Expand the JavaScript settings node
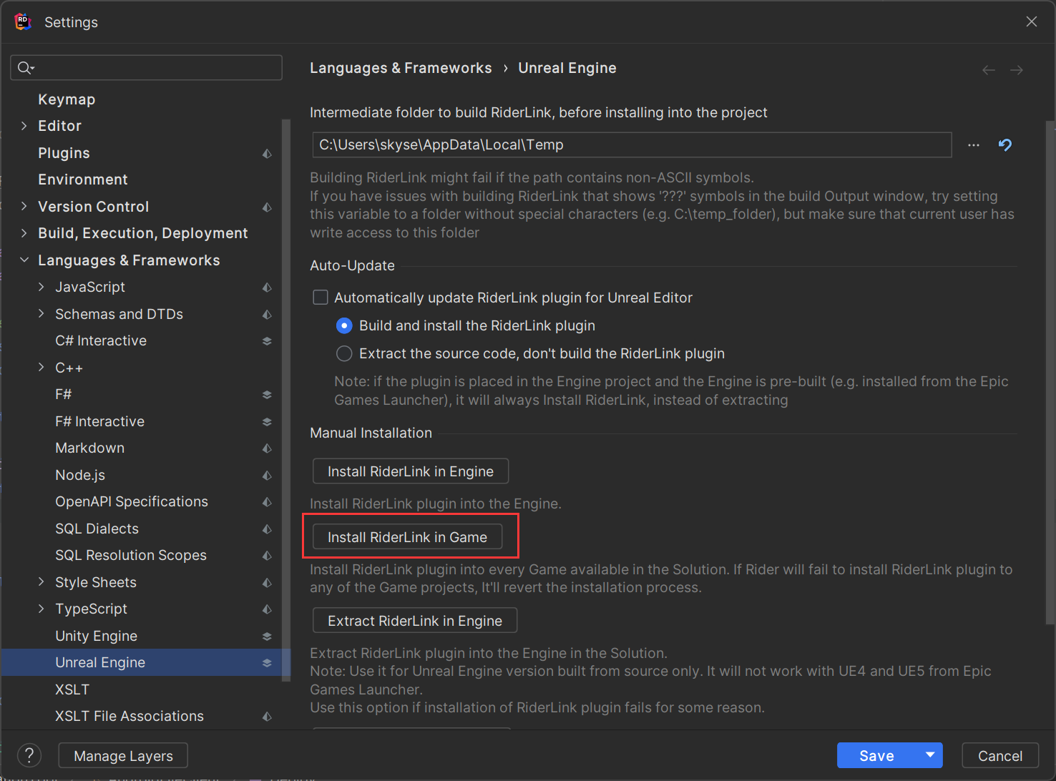The width and height of the screenshot is (1056, 781). pyautogui.click(x=41, y=287)
